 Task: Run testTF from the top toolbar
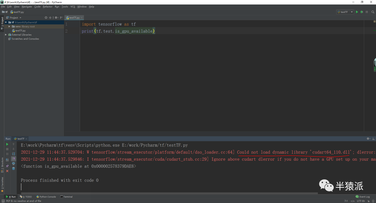pos(357,12)
